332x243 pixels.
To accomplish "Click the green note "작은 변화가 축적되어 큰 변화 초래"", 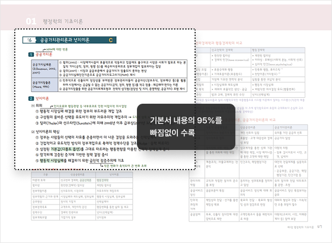I will pyautogui.click(x=125, y=166).
